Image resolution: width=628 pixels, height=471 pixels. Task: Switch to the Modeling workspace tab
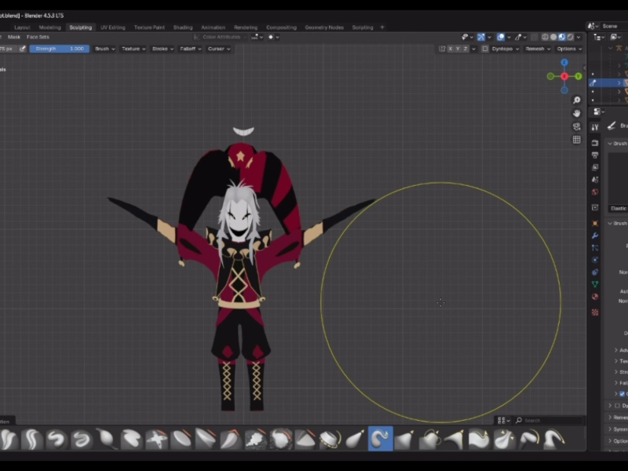point(49,27)
